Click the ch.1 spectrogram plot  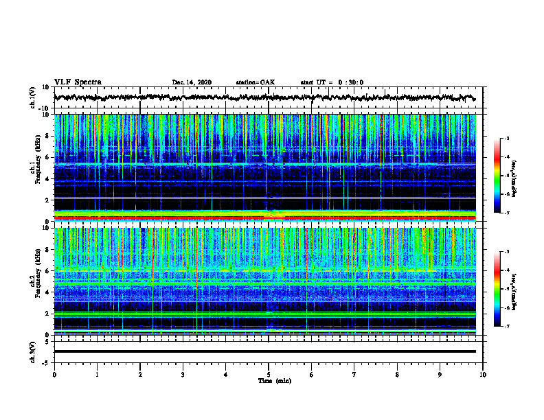(x=265, y=167)
